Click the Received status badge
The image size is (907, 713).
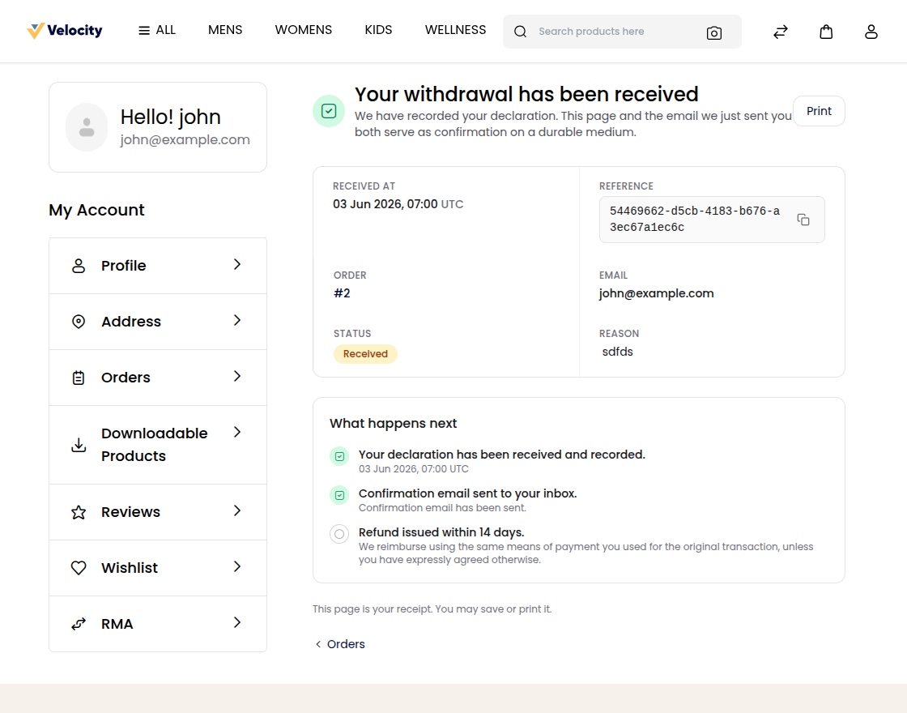click(365, 354)
